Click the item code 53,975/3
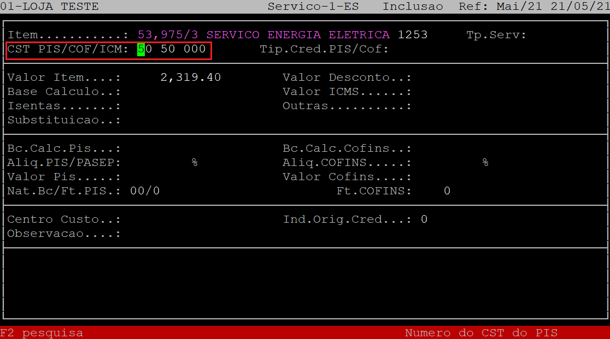This screenshot has height=339, width=610. point(168,35)
